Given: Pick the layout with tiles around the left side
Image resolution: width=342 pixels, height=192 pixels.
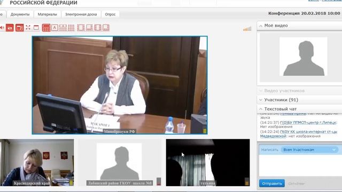Looking at the screenshot, I should [81, 28].
